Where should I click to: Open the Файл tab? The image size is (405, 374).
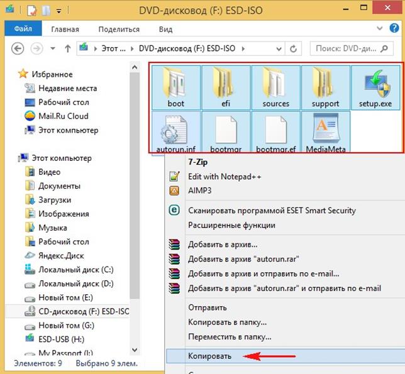click(23, 28)
